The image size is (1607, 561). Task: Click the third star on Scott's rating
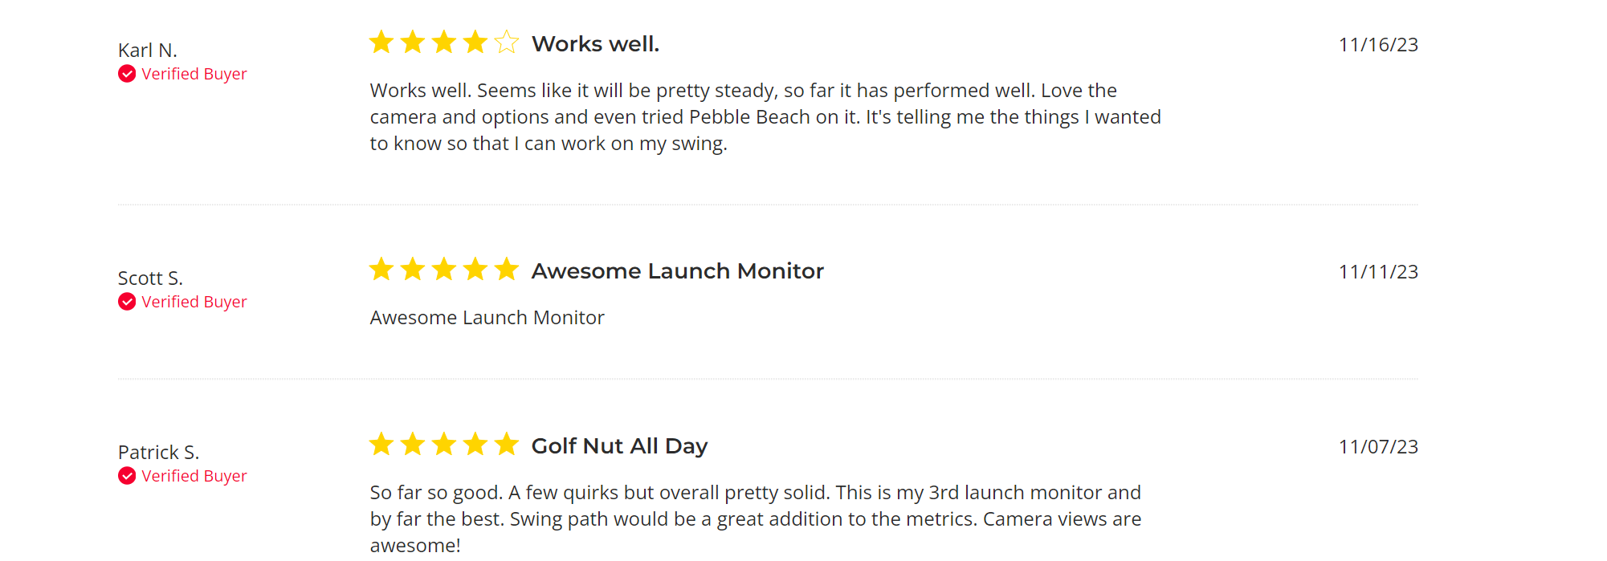click(x=444, y=270)
